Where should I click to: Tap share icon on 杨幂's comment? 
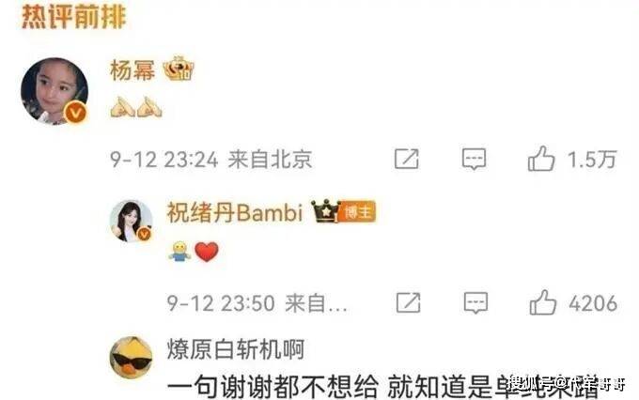tap(407, 159)
